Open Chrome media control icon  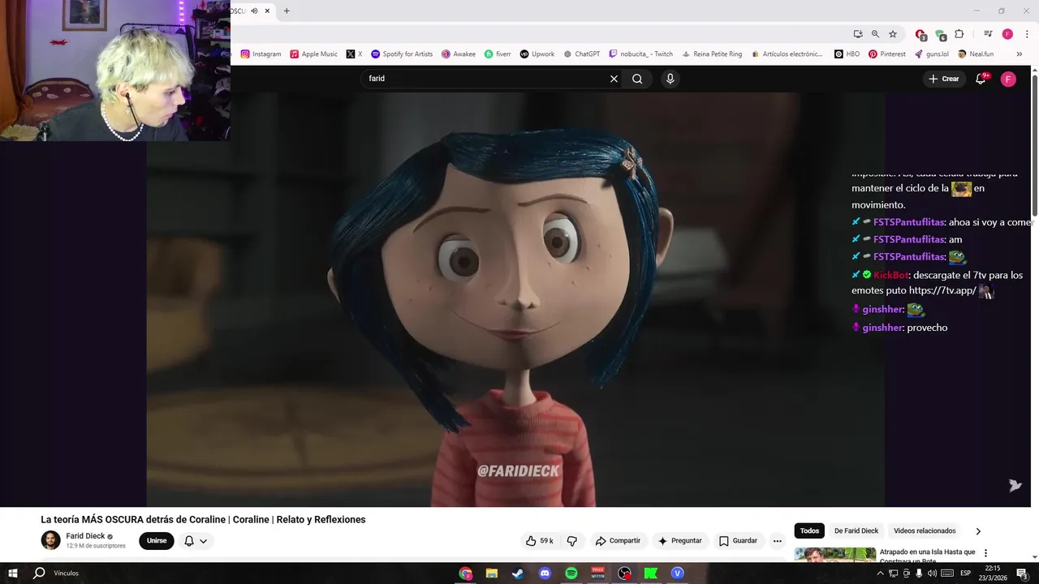pyautogui.click(x=988, y=34)
